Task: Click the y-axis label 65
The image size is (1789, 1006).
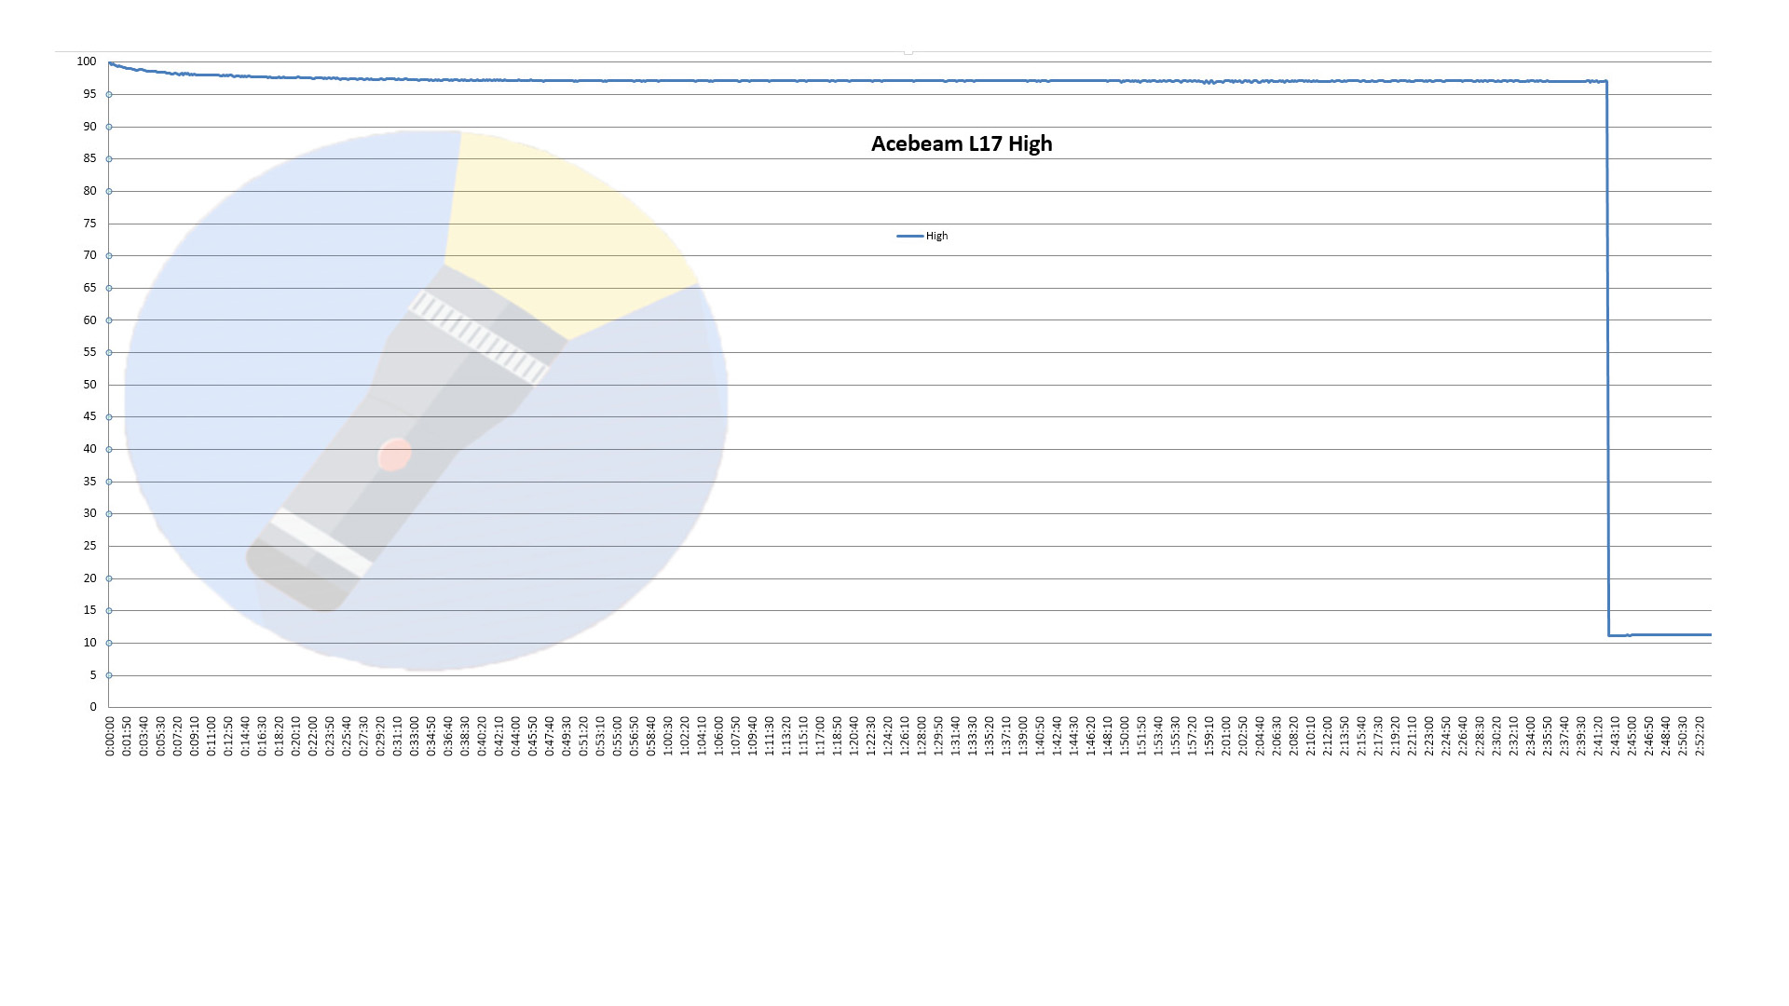Action: (x=89, y=288)
